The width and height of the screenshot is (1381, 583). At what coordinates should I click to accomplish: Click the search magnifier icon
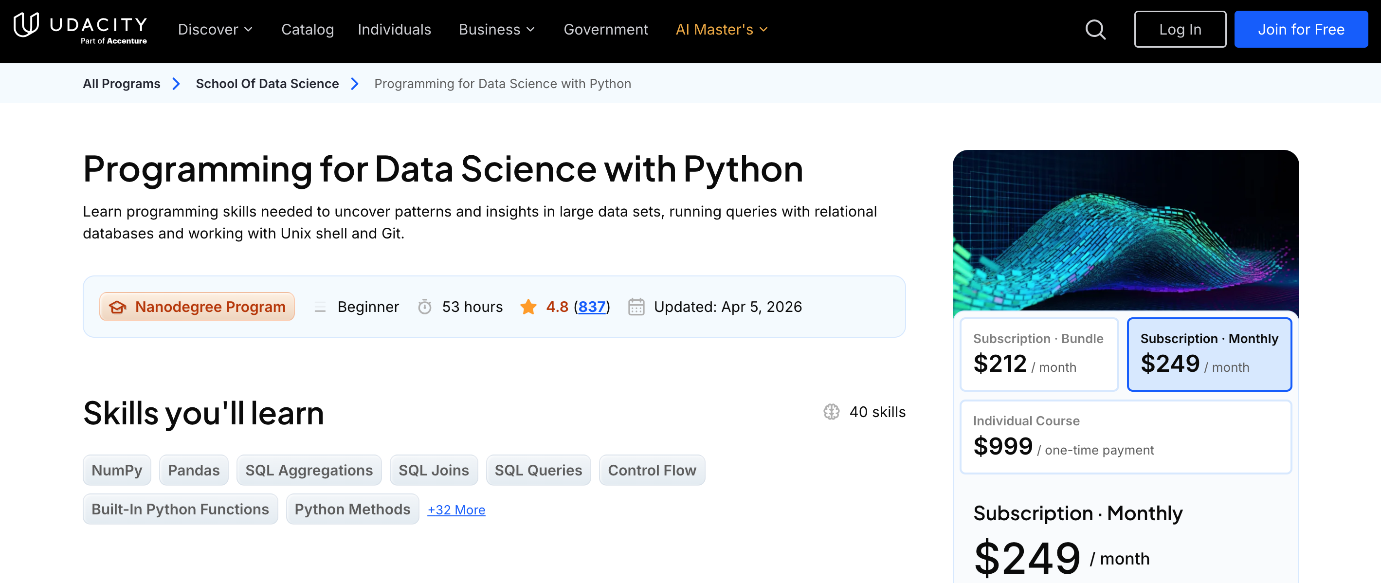tap(1095, 30)
